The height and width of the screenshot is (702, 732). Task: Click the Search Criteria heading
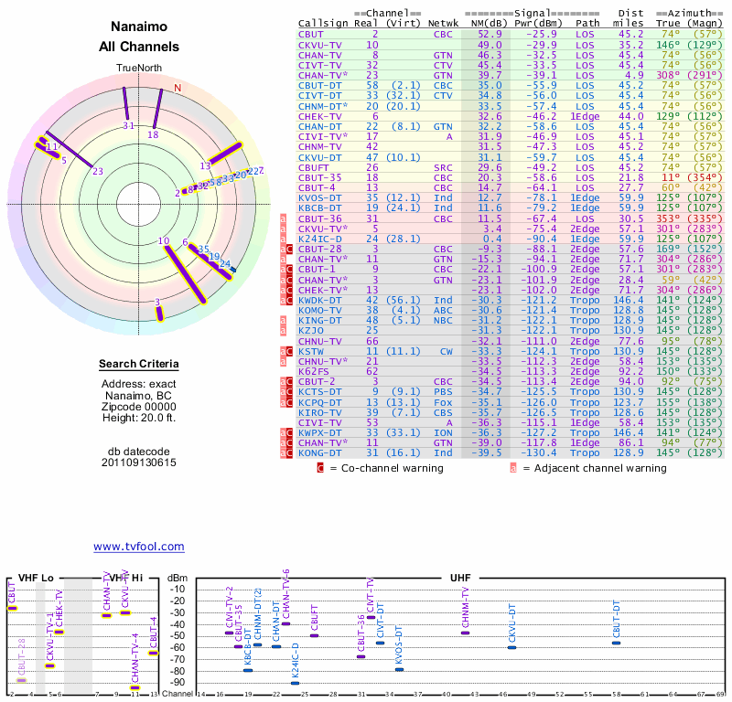coord(139,364)
